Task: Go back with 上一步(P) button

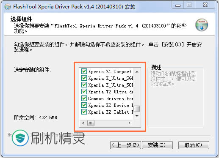Action: 125,145
